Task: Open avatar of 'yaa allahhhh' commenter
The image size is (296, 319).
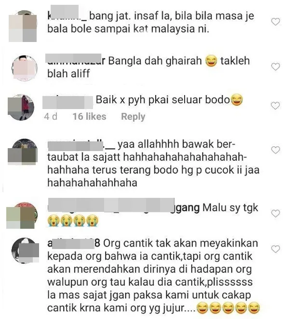Action: click(x=23, y=152)
